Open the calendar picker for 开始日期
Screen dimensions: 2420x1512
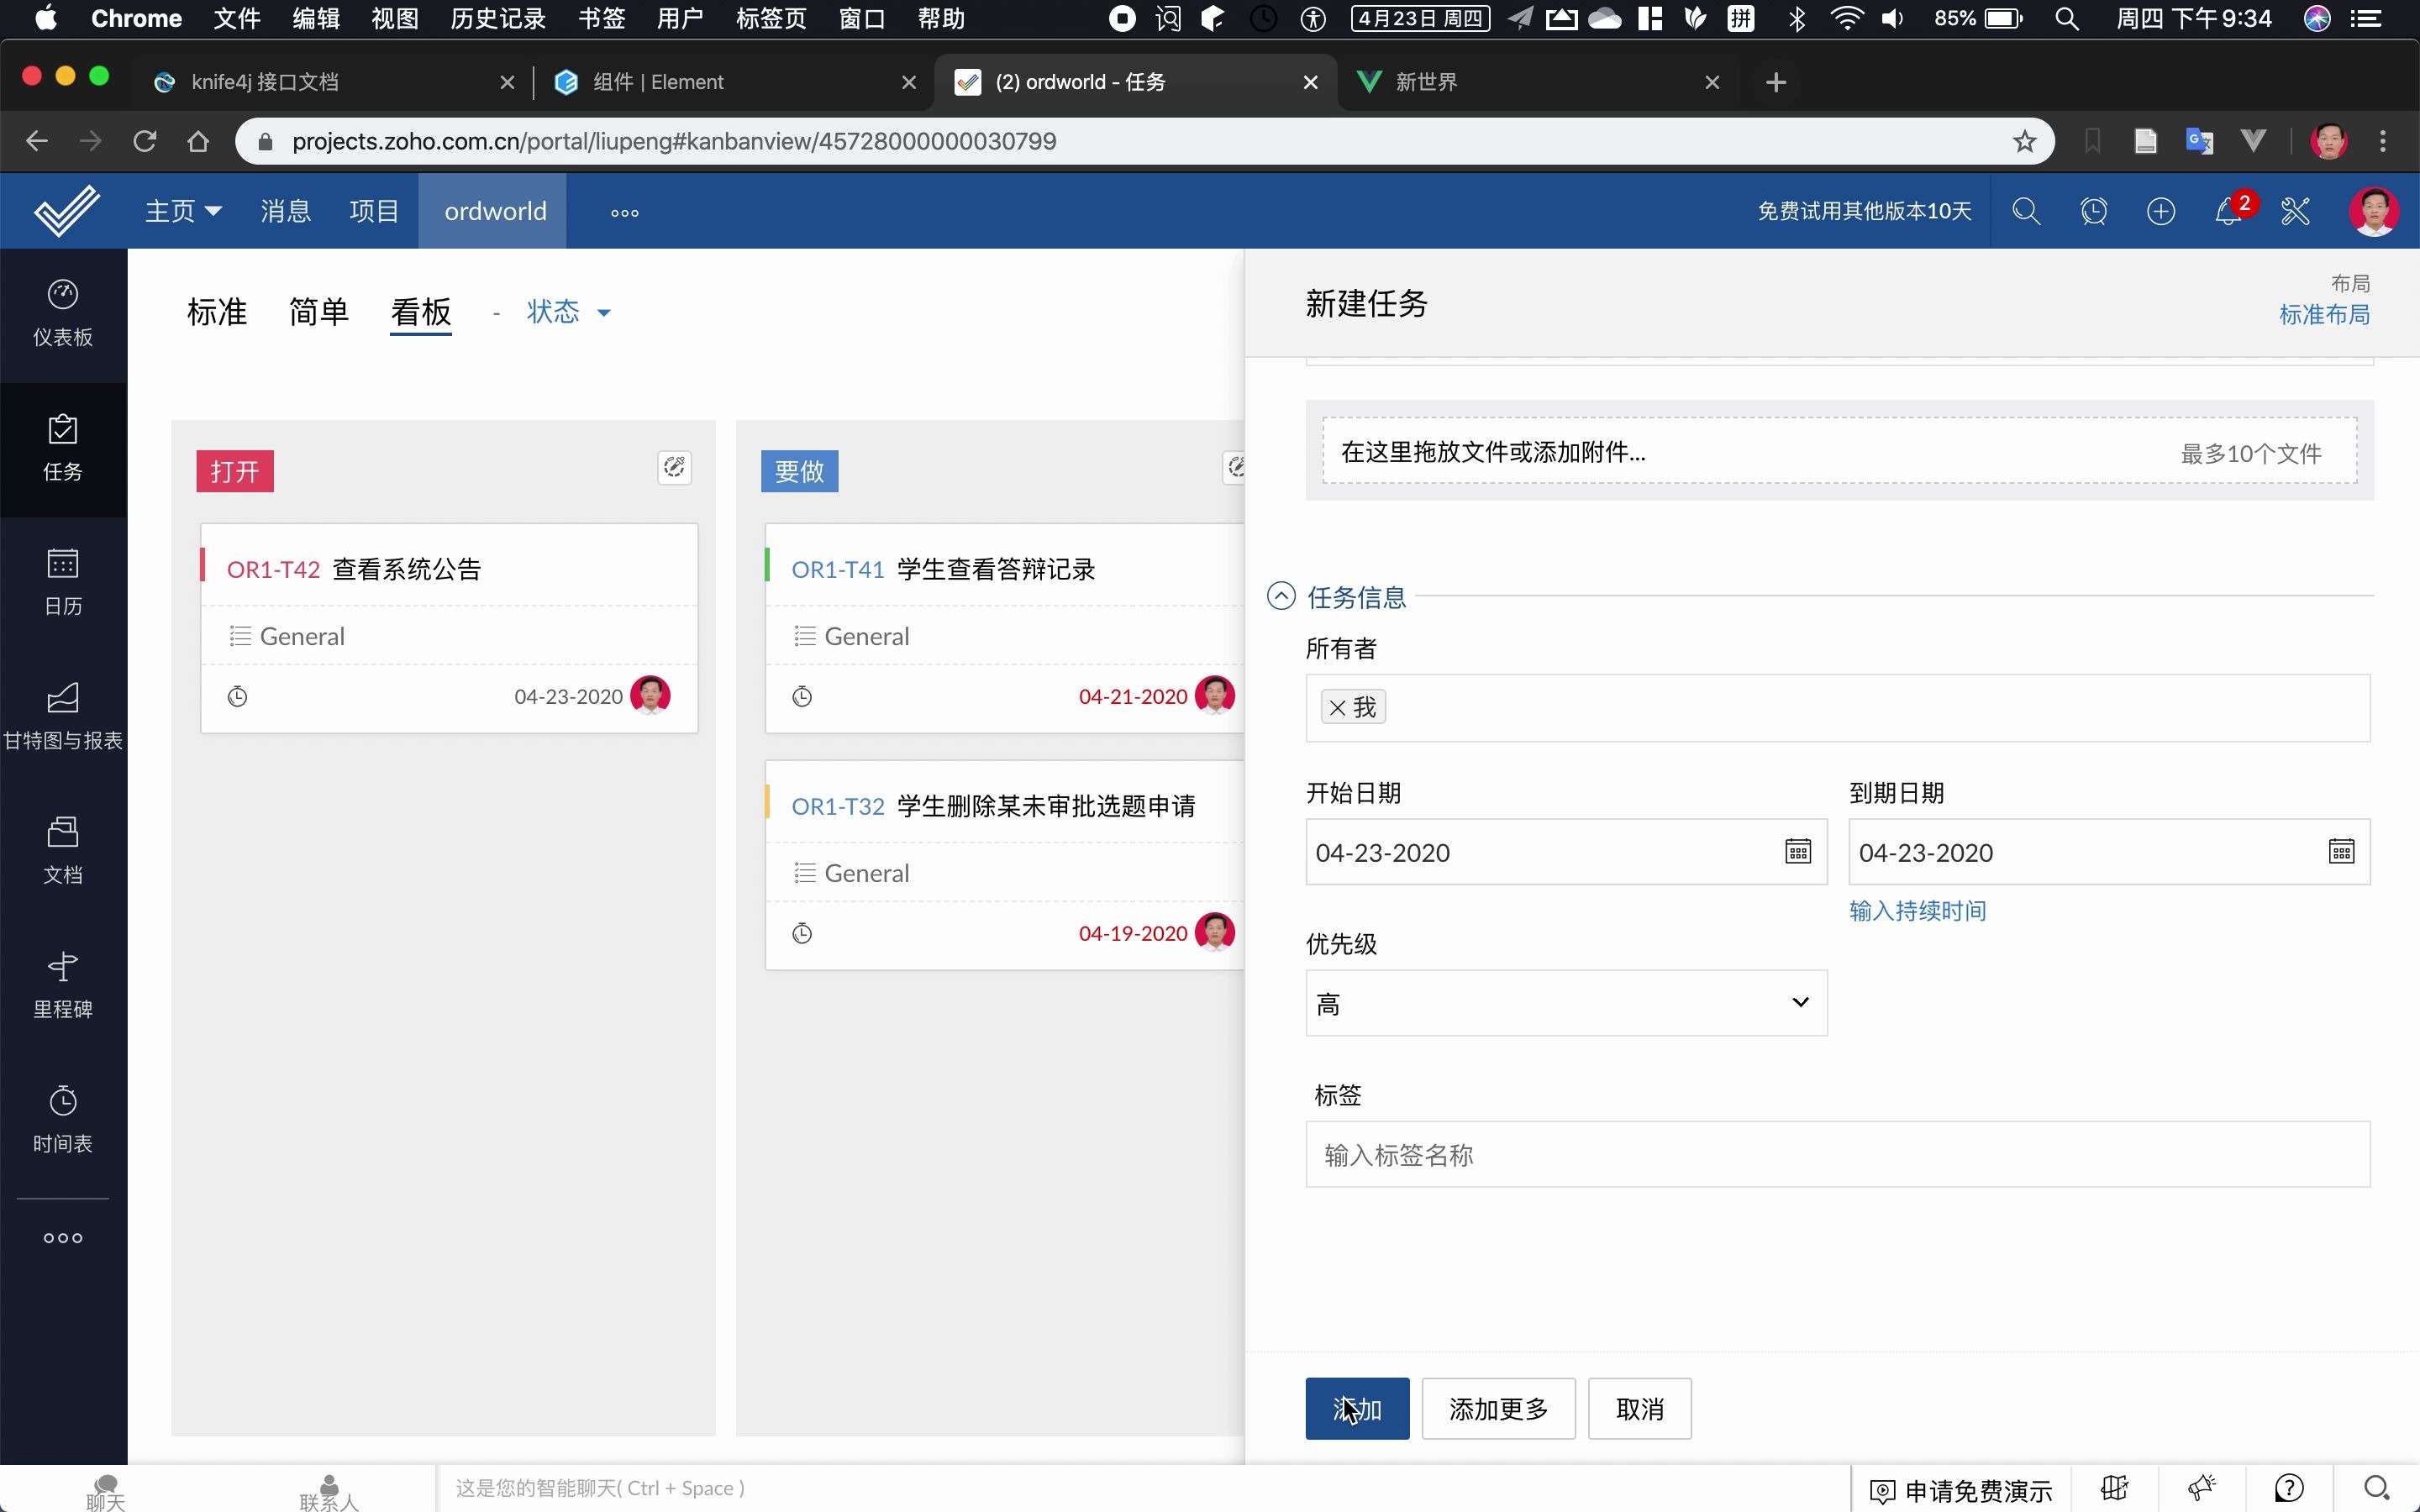[x=1797, y=851]
